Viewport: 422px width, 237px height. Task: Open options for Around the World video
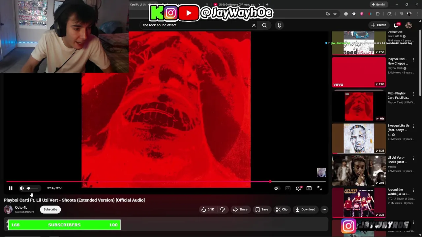[x=413, y=191]
